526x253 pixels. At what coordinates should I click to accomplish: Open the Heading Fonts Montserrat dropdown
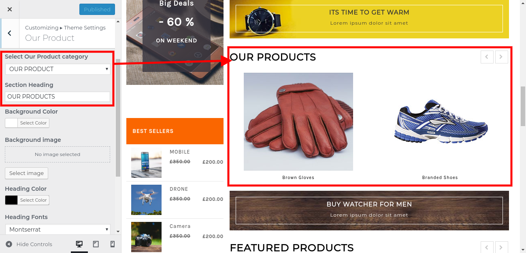click(57, 229)
